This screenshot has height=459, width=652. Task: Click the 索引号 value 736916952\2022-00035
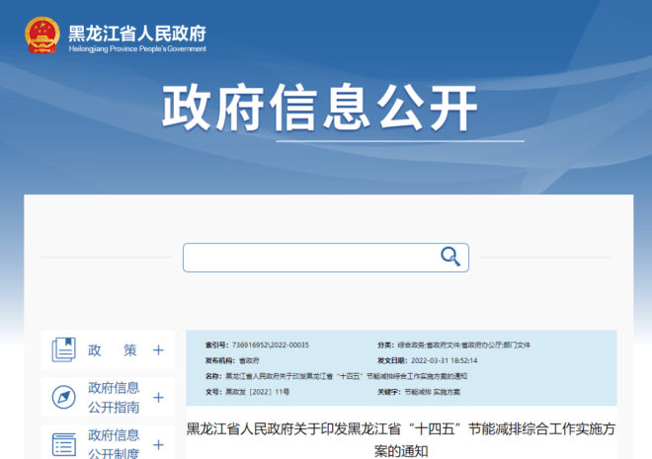(x=269, y=344)
